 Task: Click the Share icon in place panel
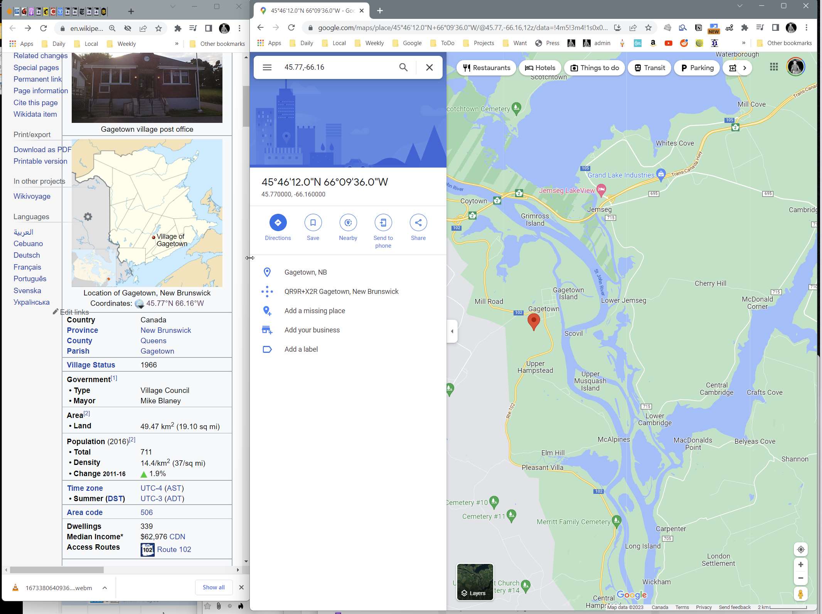click(418, 223)
